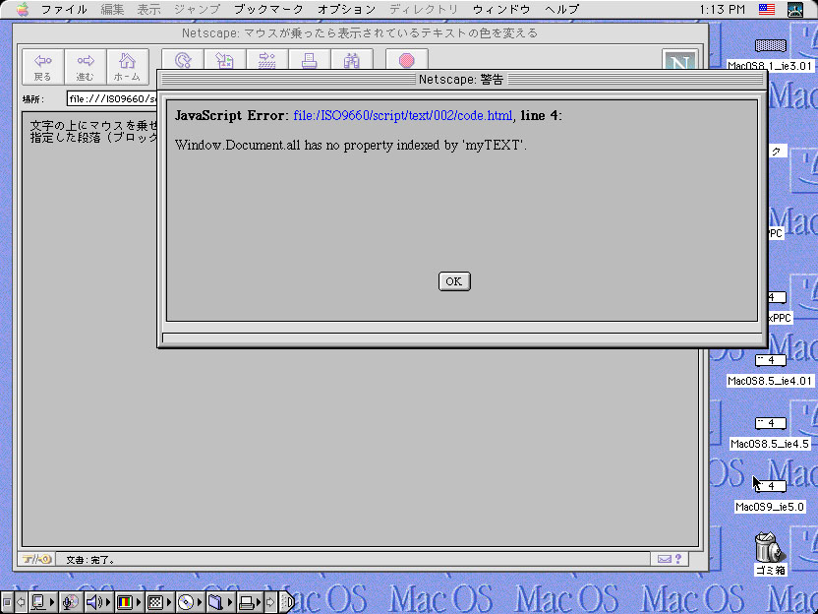The image size is (818, 614).
Task: Click the security key icon in status bar
Action: (x=36, y=559)
